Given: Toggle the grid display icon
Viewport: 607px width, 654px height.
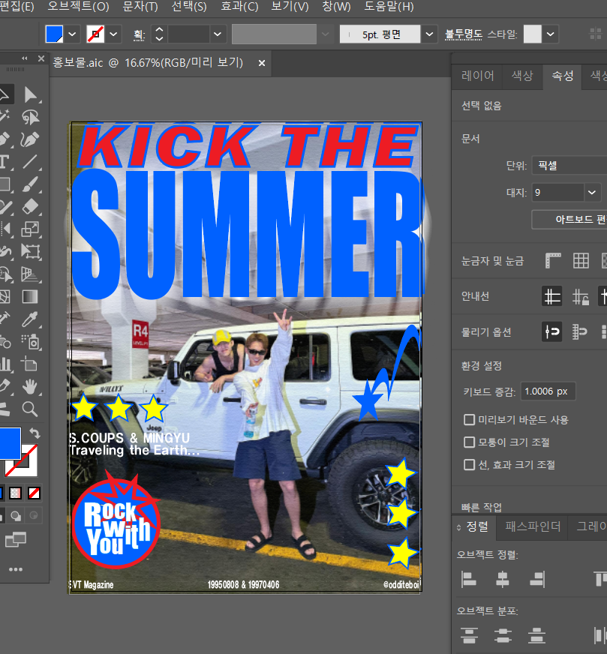Looking at the screenshot, I should click(581, 261).
